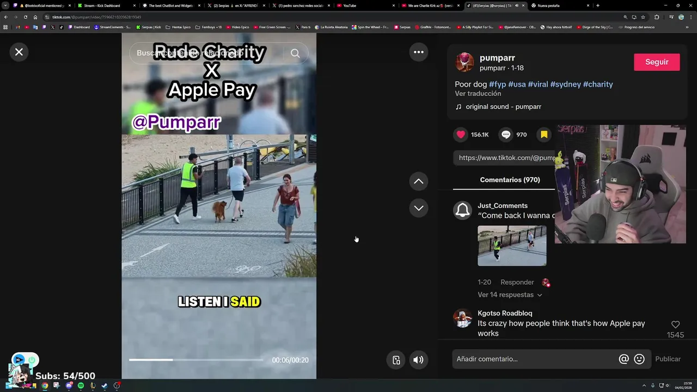This screenshot has height=392, width=697.
Task: Open the three-dots more options menu
Action: click(x=419, y=52)
